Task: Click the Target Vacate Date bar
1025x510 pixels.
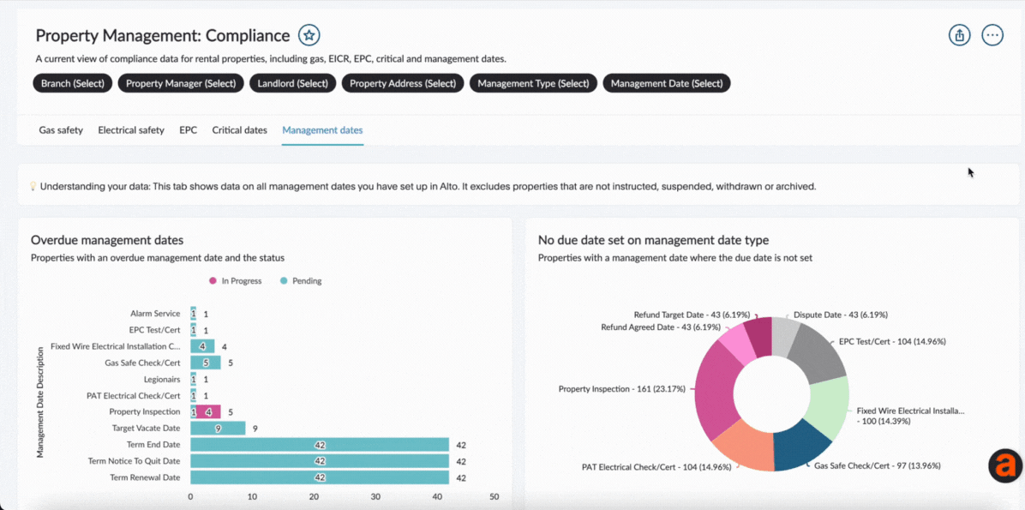Action: 218,429
